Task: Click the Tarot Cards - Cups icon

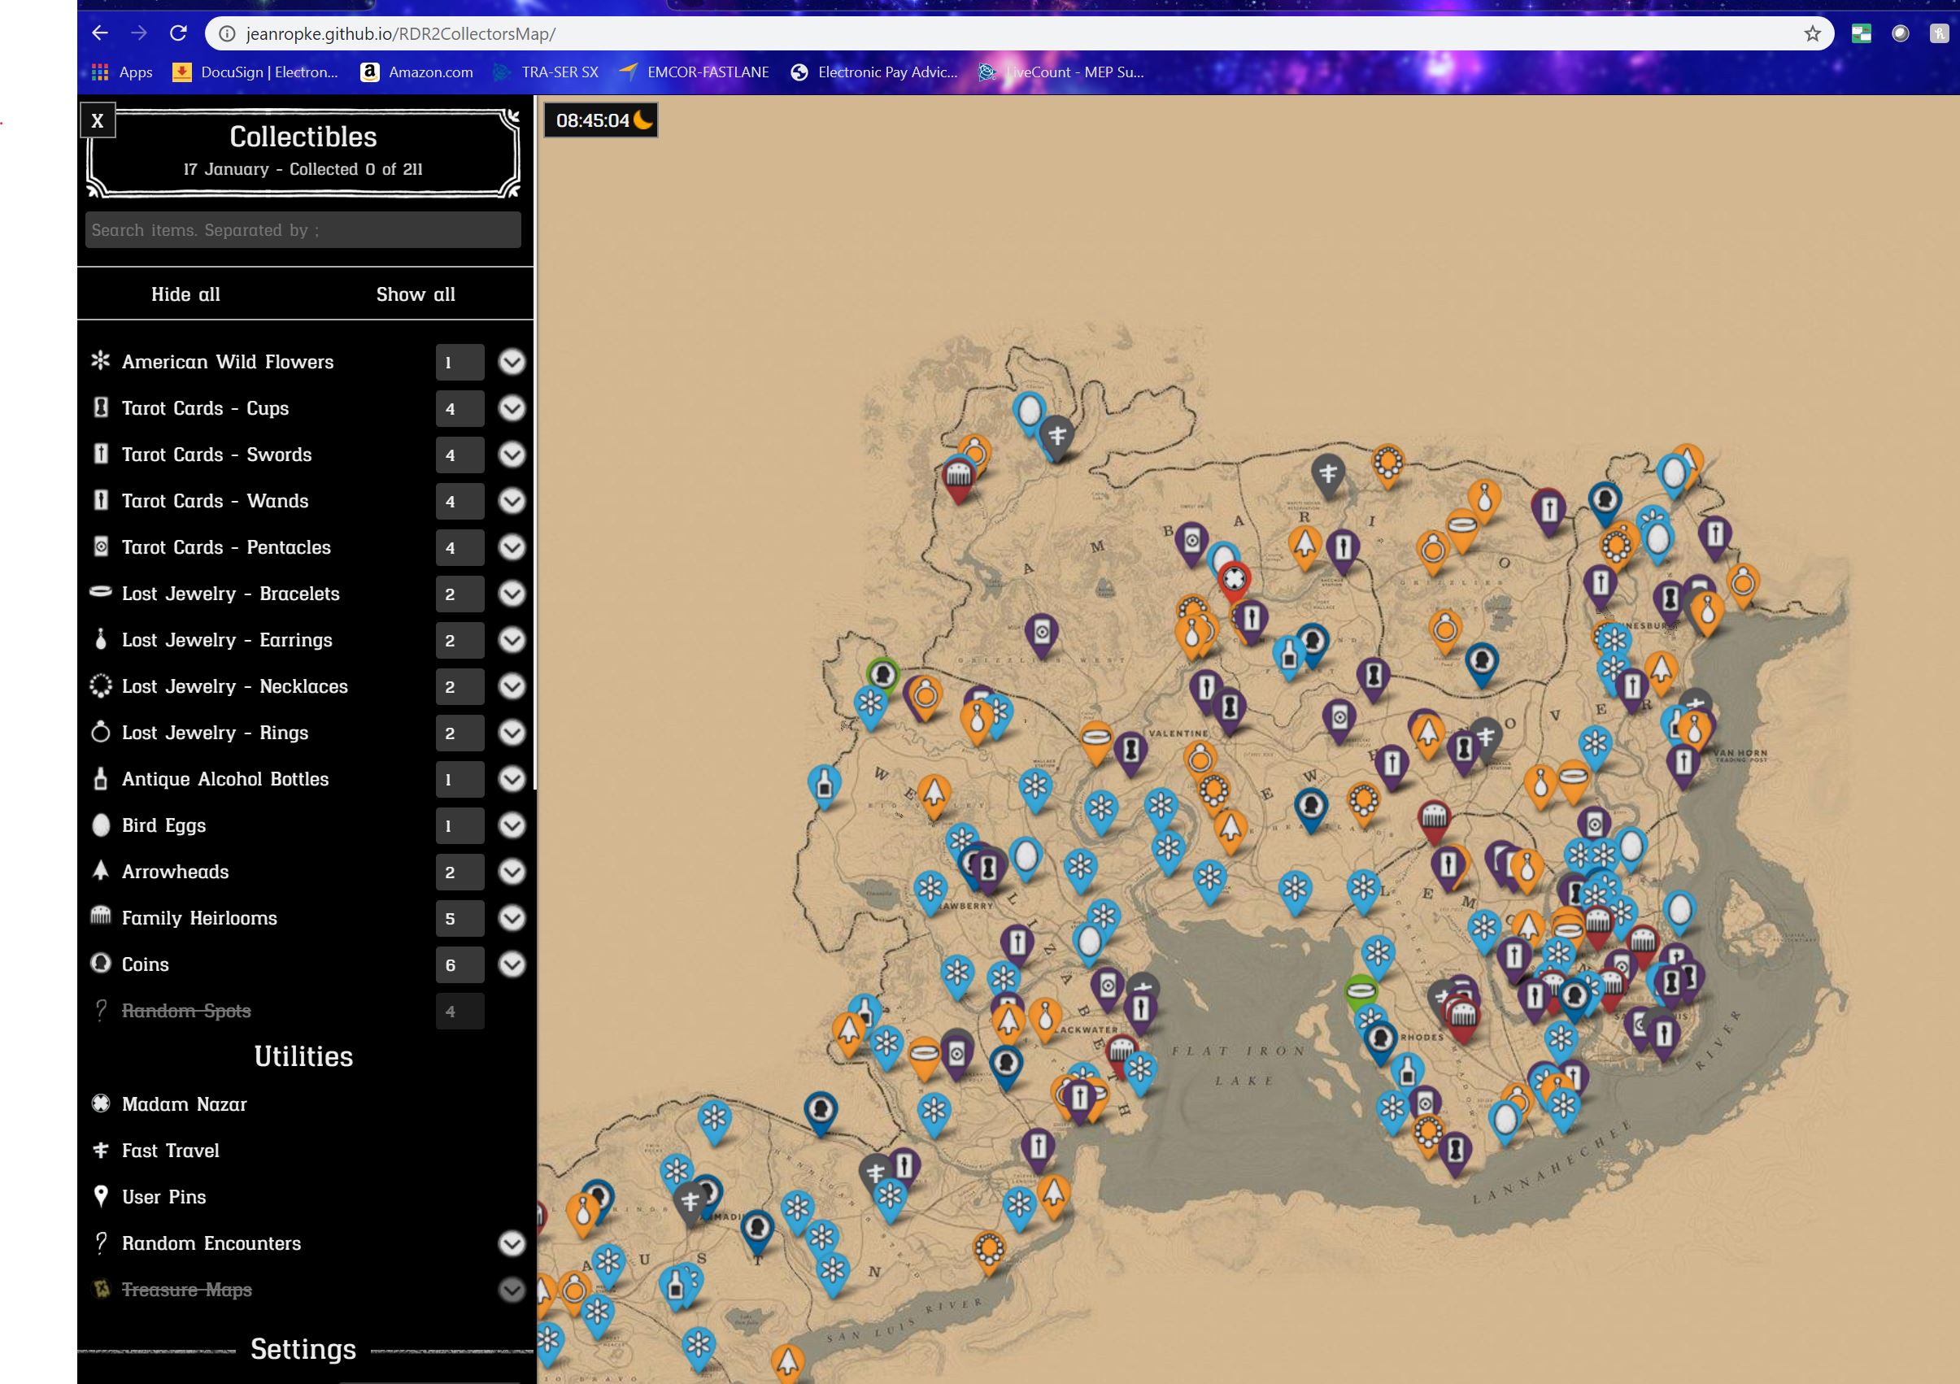Action: click(102, 408)
